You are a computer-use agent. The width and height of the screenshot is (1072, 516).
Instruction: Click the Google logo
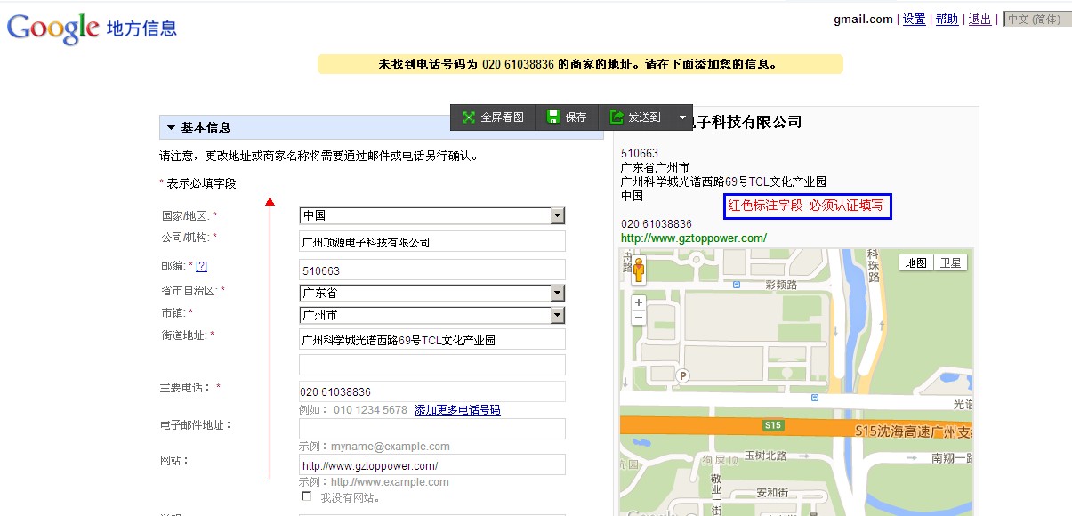tap(52, 28)
